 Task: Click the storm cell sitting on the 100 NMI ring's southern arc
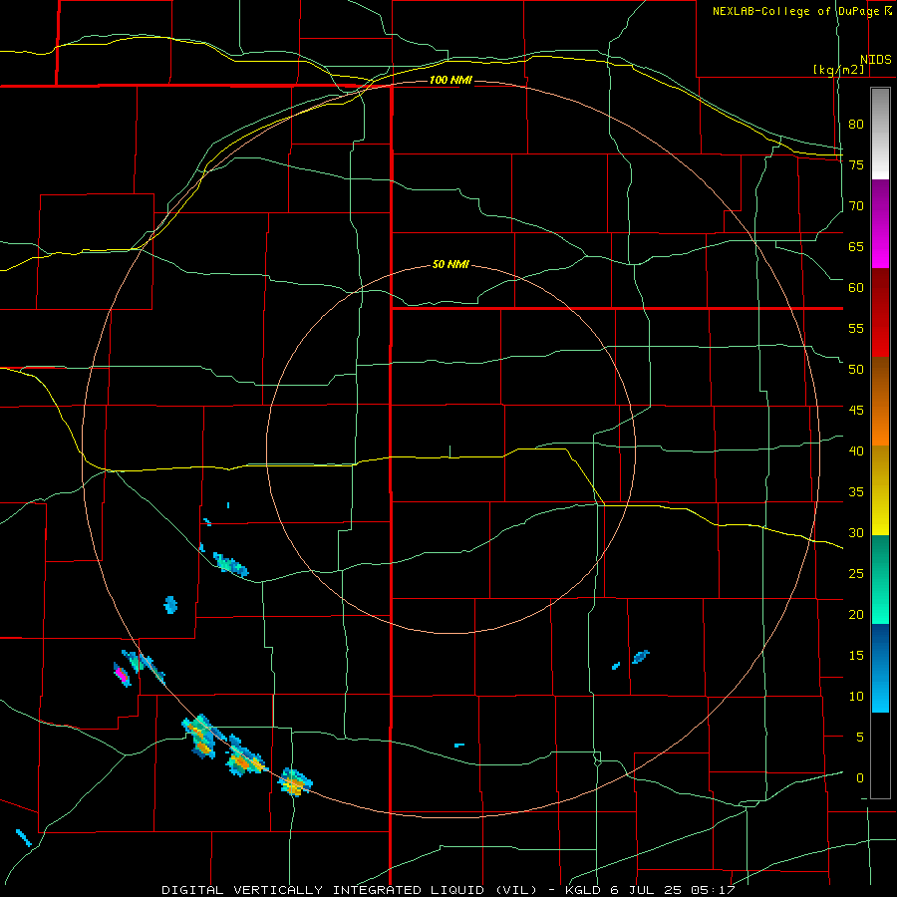coord(295,783)
